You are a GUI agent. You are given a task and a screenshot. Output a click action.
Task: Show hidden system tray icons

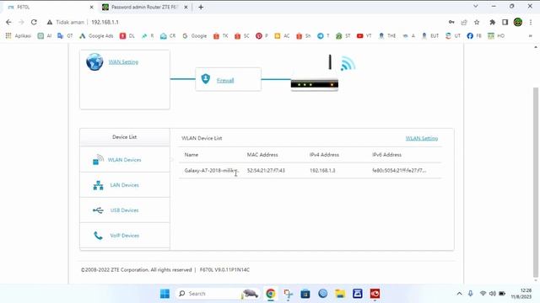coord(459,294)
